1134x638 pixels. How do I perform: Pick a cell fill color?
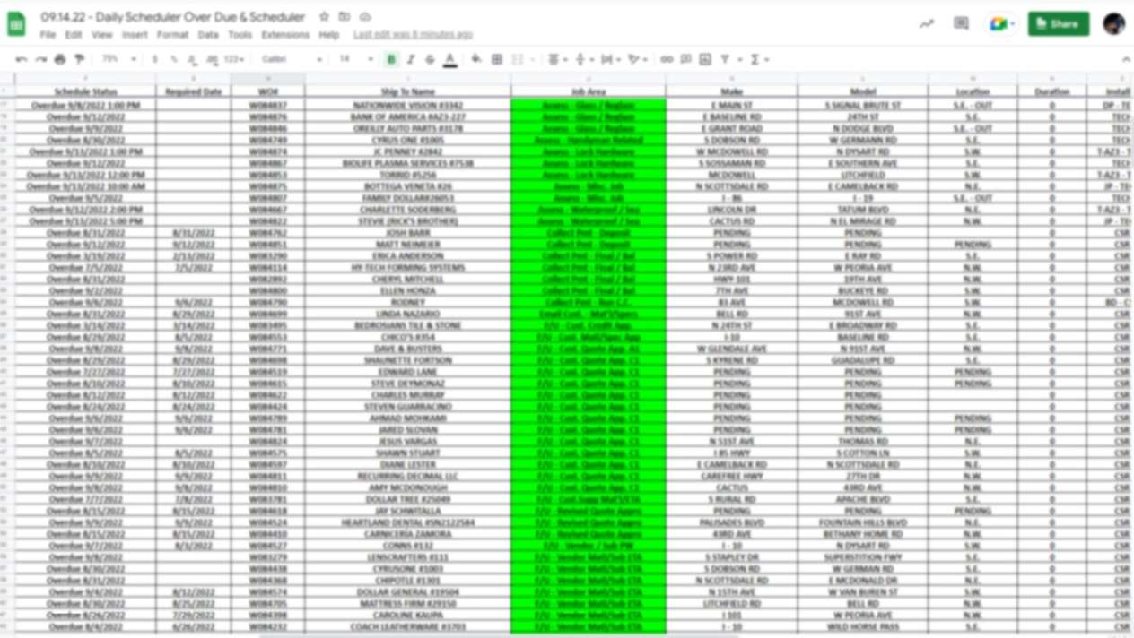tap(476, 59)
